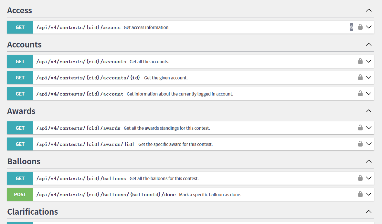Expand the mark balloon as done endpoint arrow

click(x=369, y=194)
